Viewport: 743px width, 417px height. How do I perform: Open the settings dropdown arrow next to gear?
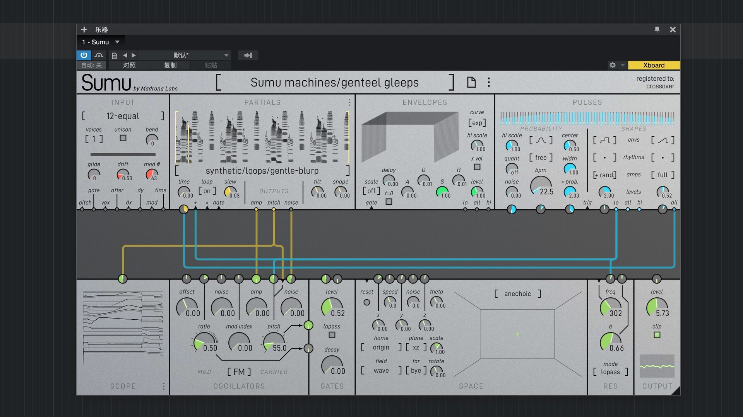[623, 65]
